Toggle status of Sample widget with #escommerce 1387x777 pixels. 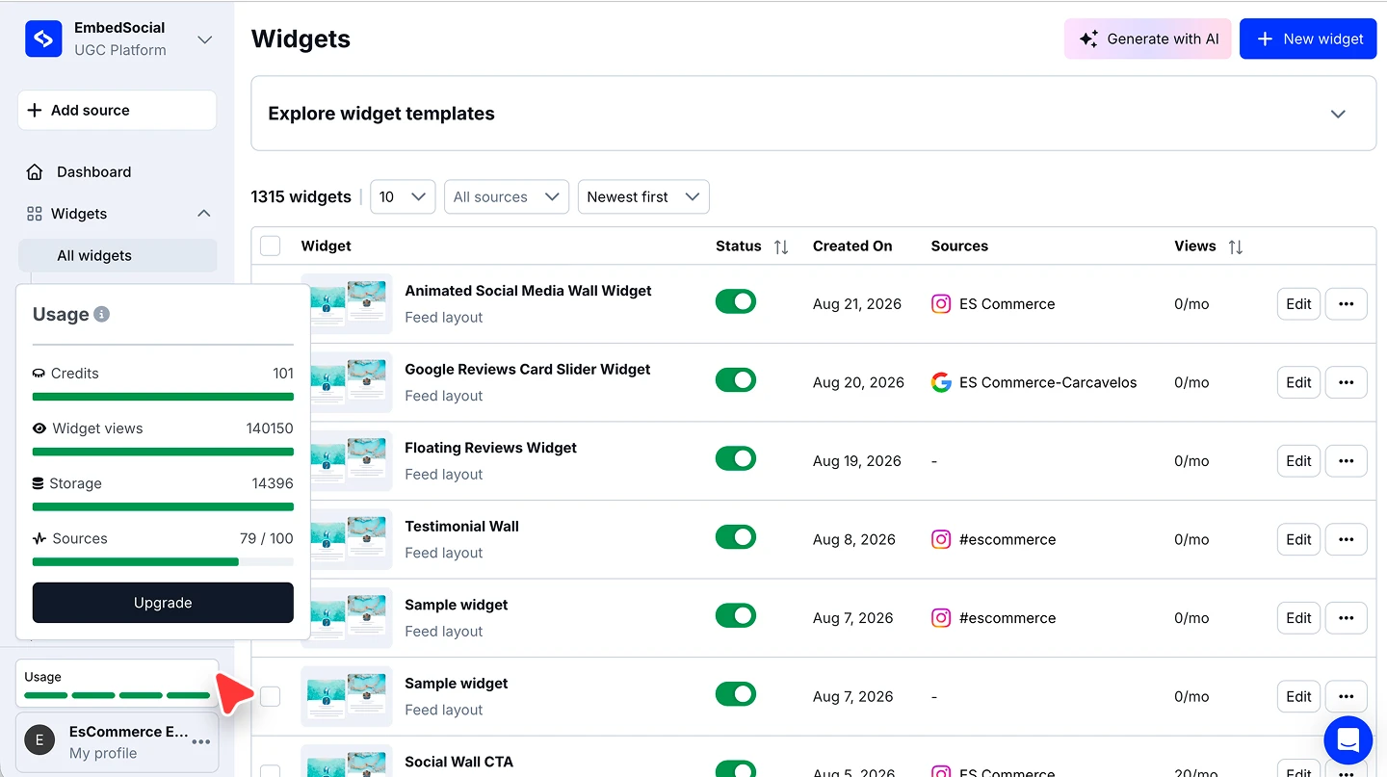[x=736, y=616]
